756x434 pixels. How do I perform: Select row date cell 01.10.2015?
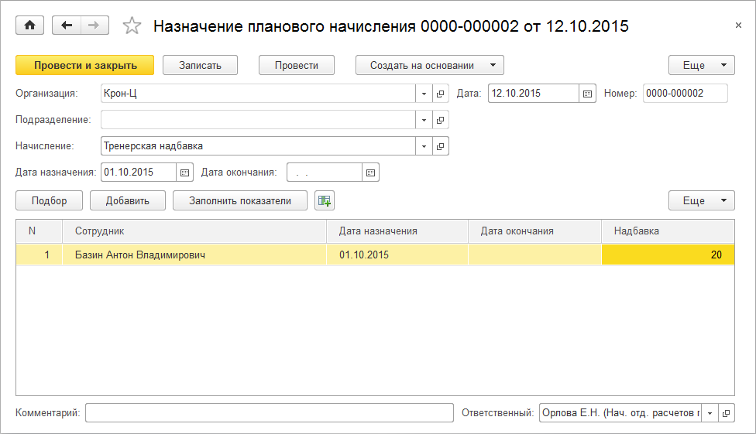pos(397,255)
